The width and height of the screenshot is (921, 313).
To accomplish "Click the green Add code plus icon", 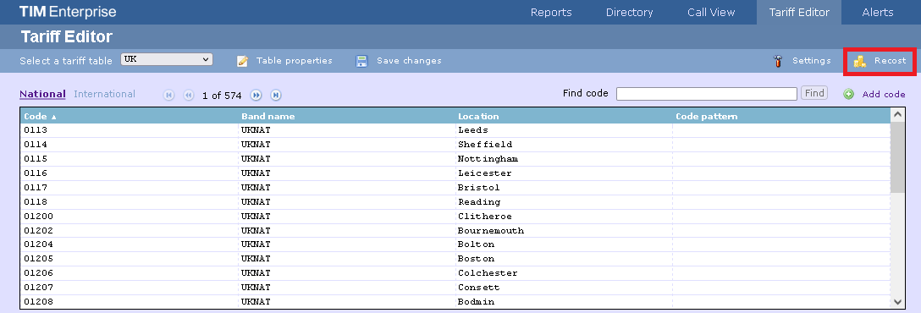I will pos(849,94).
